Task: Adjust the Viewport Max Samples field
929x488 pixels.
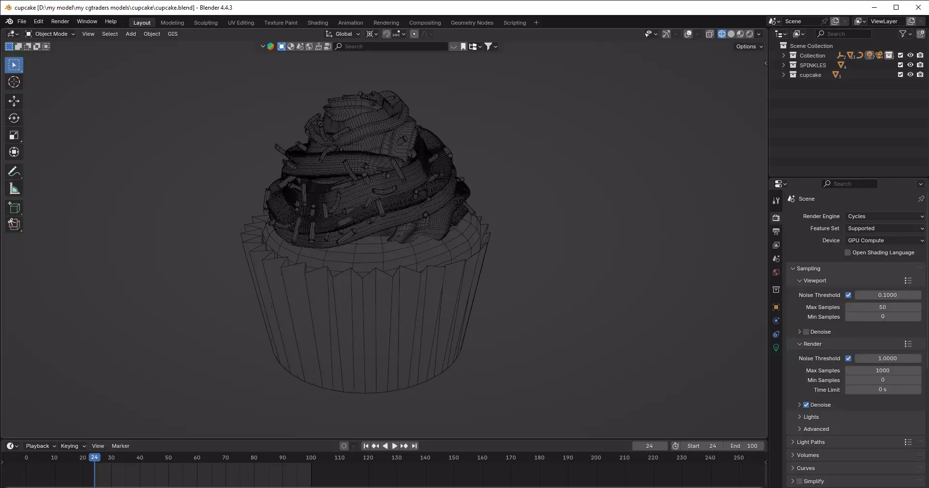Action: pos(883,307)
